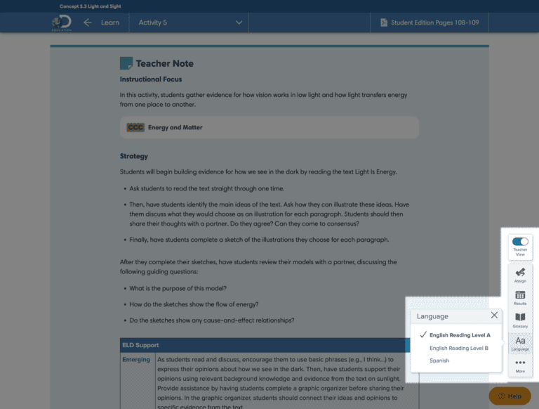This screenshot has width=539, height=409.
Task: Click the Teacher Note sticky icon
Action: [x=126, y=63]
